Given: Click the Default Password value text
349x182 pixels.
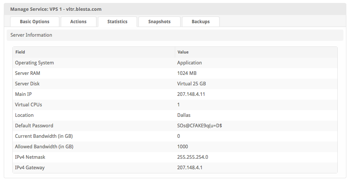Looking at the screenshot, I should [200, 126].
